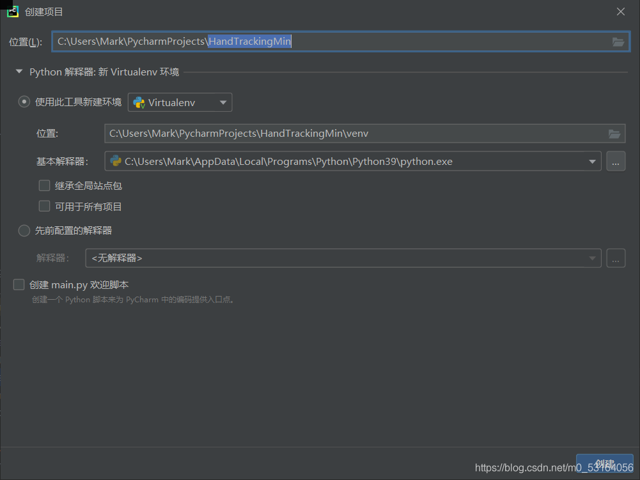Click the '位置(L):' label
The width and height of the screenshot is (640, 480).
point(26,42)
